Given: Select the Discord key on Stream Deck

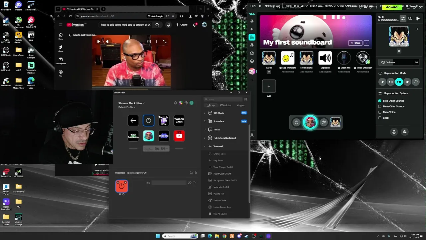Looking at the screenshot, I should pyautogui.click(x=164, y=136).
